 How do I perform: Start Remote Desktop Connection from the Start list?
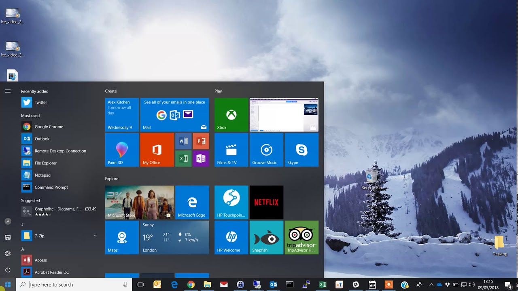[59, 151]
